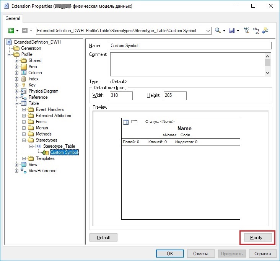Image resolution: width=280 pixels, height=261 pixels.
Task: Expand the Column node
Action: click(16, 73)
